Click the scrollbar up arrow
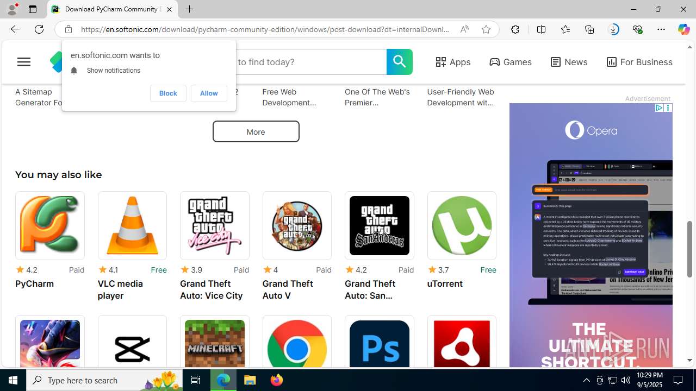 [690, 47]
